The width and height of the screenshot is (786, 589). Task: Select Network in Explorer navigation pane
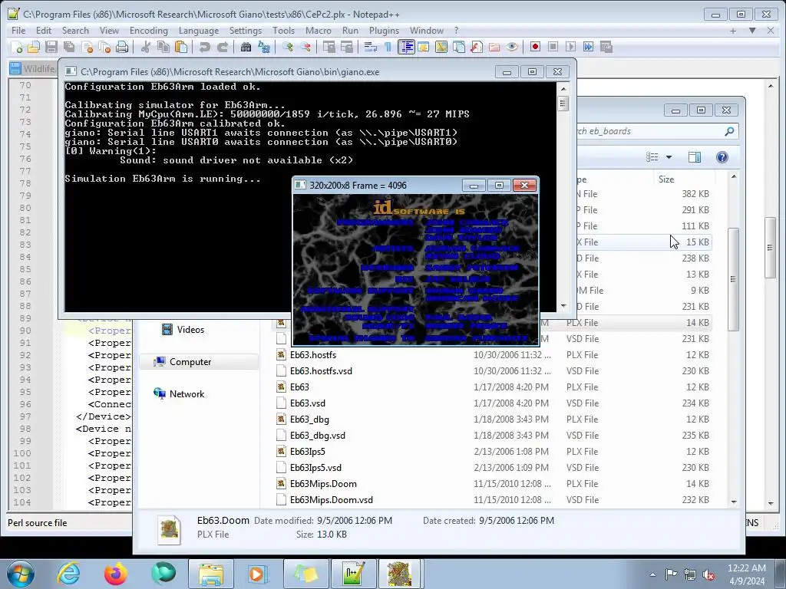tap(187, 394)
